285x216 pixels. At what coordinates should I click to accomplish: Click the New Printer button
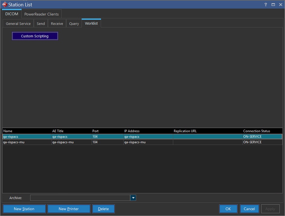[x=69, y=209]
